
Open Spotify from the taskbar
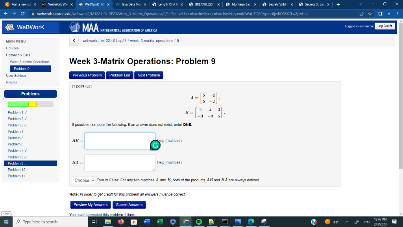198,221
